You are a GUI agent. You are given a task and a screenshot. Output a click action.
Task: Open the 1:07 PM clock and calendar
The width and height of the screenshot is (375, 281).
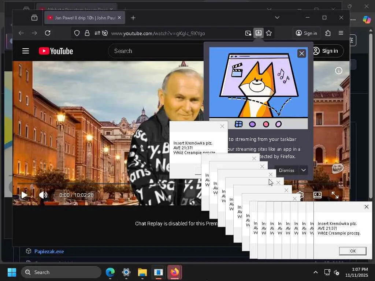click(356, 272)
